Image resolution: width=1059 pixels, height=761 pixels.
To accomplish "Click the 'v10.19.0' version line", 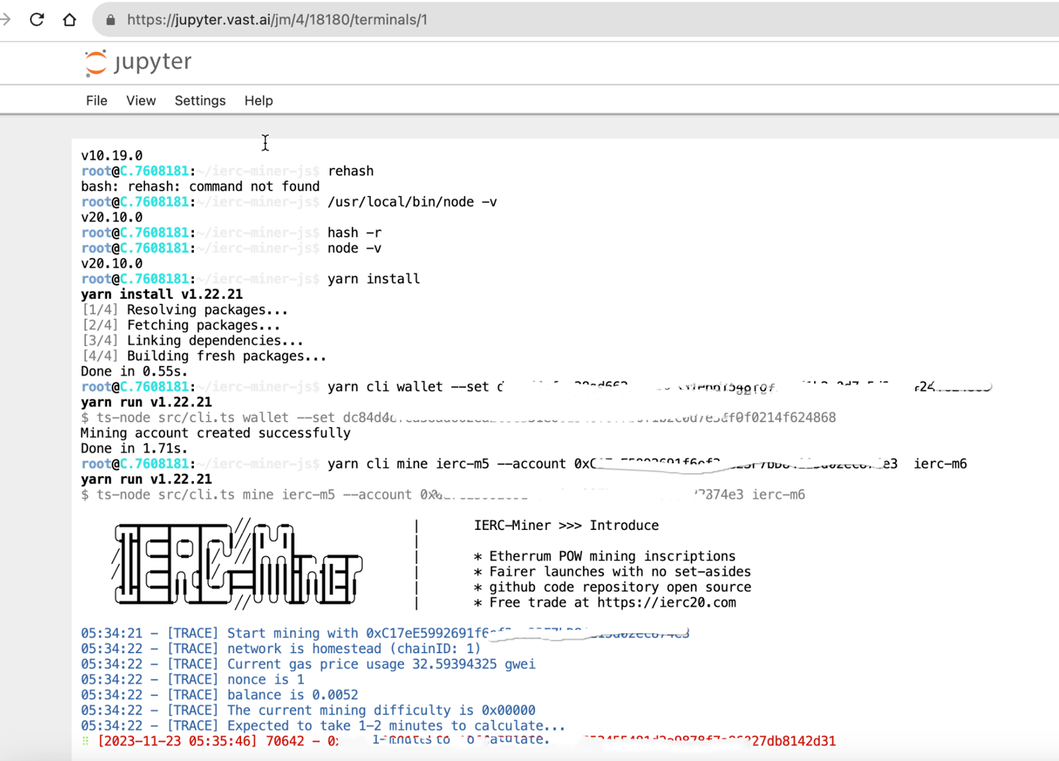I will [x=112, y=156].
